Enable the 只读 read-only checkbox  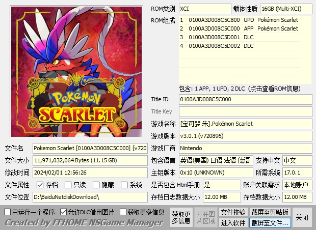click(x=68, y=185)
